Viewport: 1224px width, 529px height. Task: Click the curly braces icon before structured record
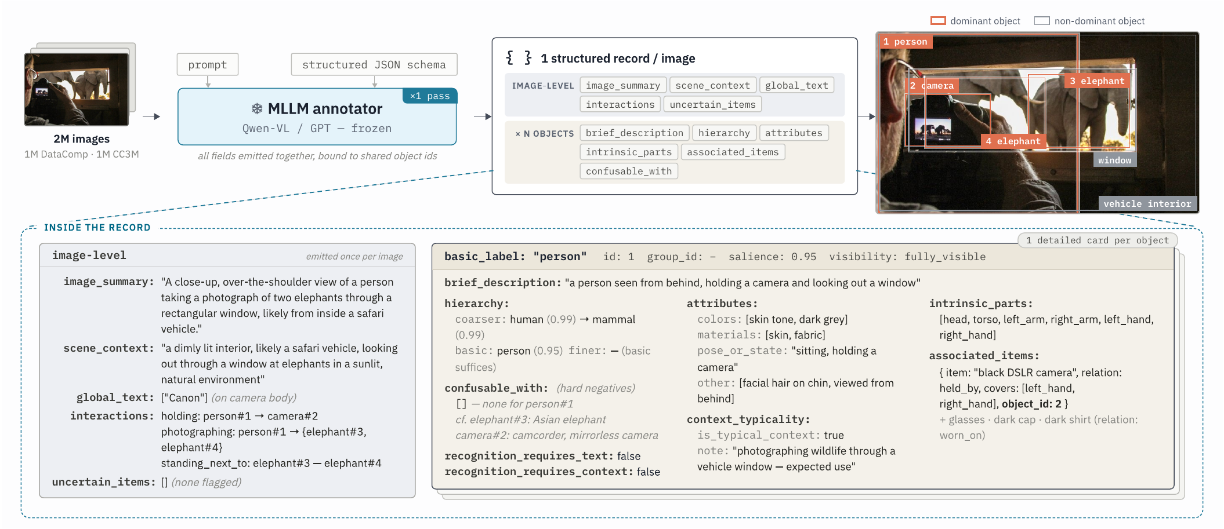coord(519,58)
